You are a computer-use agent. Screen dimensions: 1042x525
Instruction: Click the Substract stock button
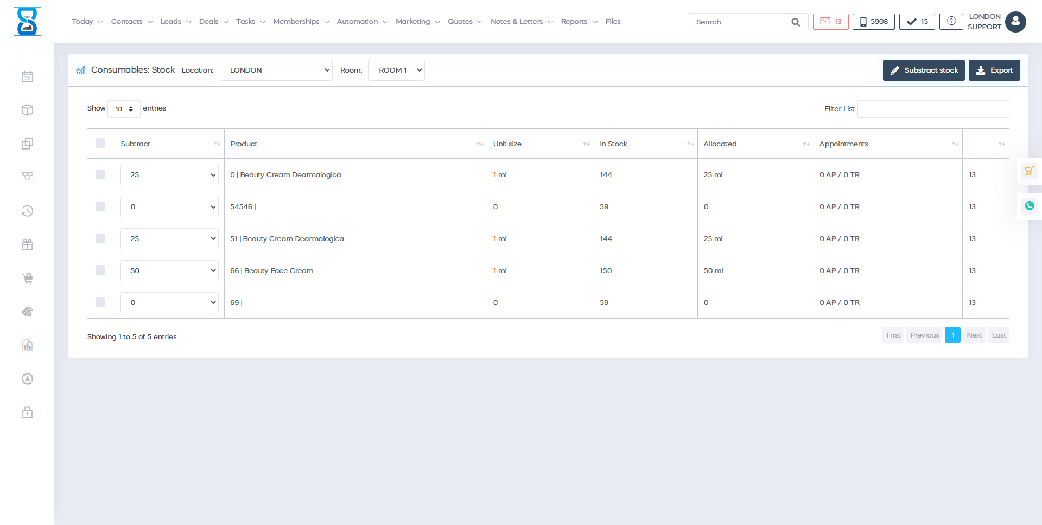tap(923, 70)
